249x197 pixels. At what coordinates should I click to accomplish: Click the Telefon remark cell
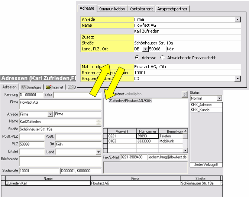pos(171,136)
